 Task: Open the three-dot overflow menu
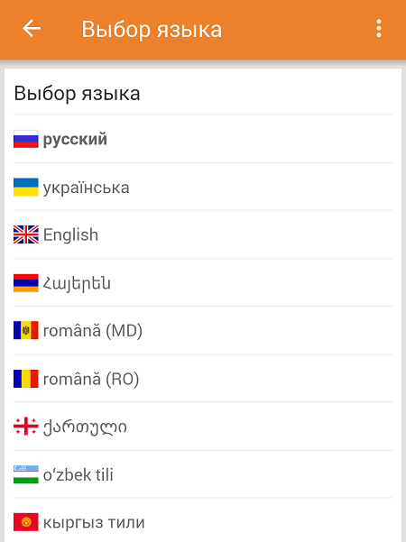(379, 28)
